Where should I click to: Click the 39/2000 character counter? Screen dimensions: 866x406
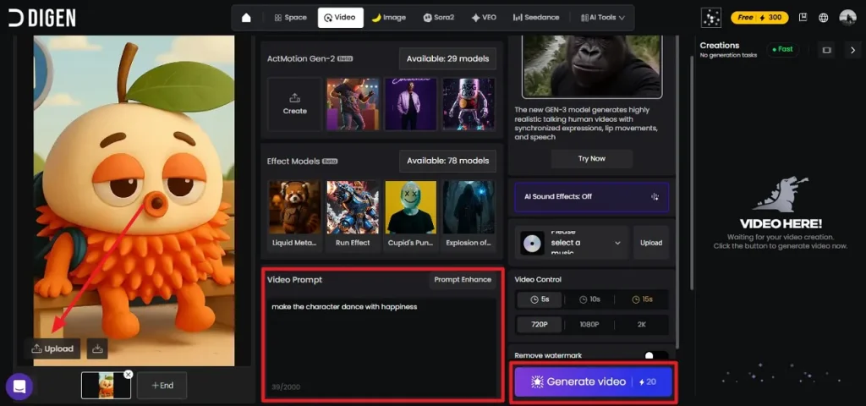(286, 387)
